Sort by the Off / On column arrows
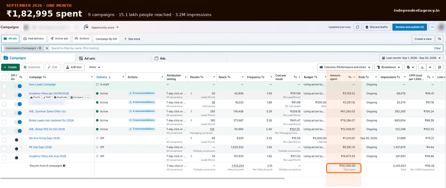This screenshot has height=188, width=446. click(21, 77)
